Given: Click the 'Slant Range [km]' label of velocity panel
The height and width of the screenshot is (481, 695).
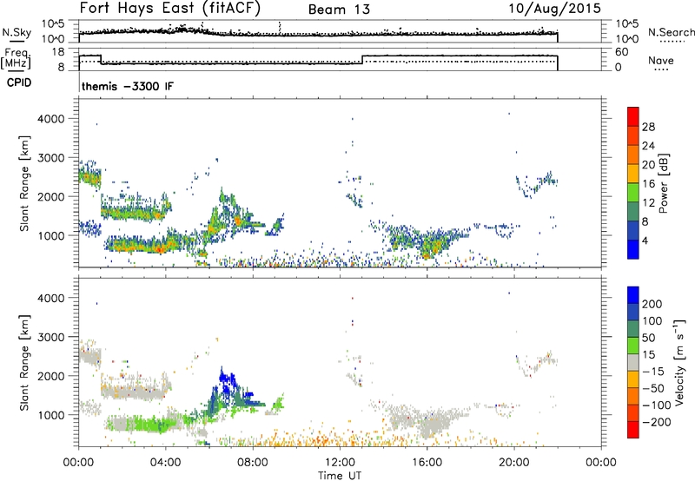Looking at the screenshot, I should [24, 362].
